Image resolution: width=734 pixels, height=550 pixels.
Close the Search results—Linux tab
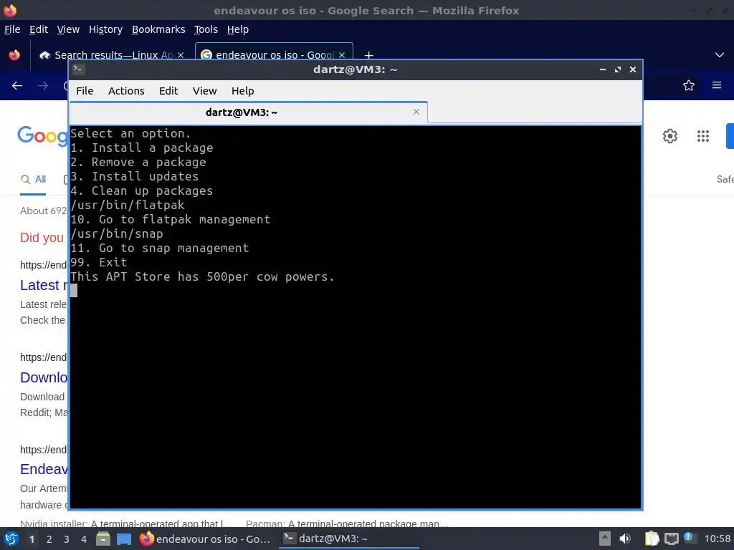click(x=181, y=55)
